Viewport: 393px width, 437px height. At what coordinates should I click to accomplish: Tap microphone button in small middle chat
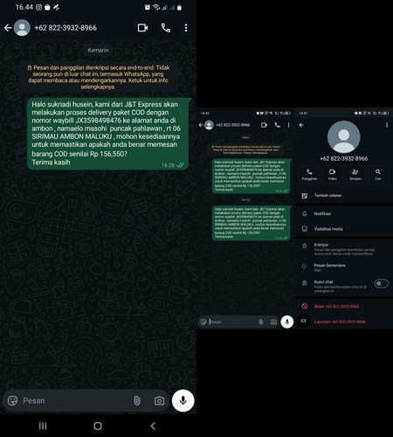coord(287,322)
